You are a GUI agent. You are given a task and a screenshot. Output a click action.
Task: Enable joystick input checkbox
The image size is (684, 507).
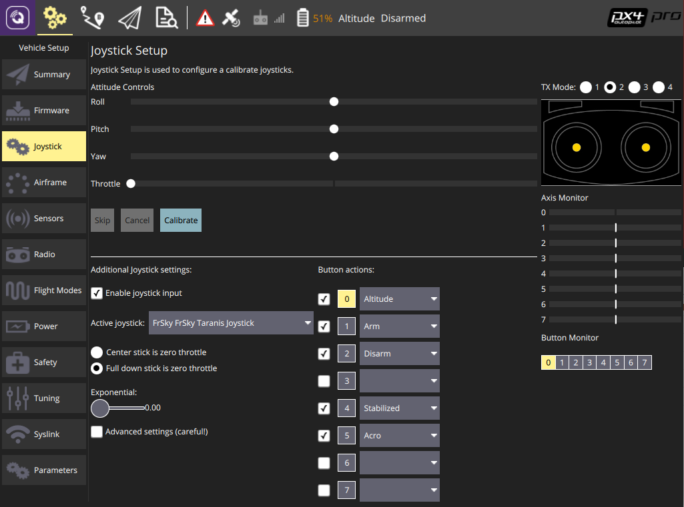click(x=97, y=292)
